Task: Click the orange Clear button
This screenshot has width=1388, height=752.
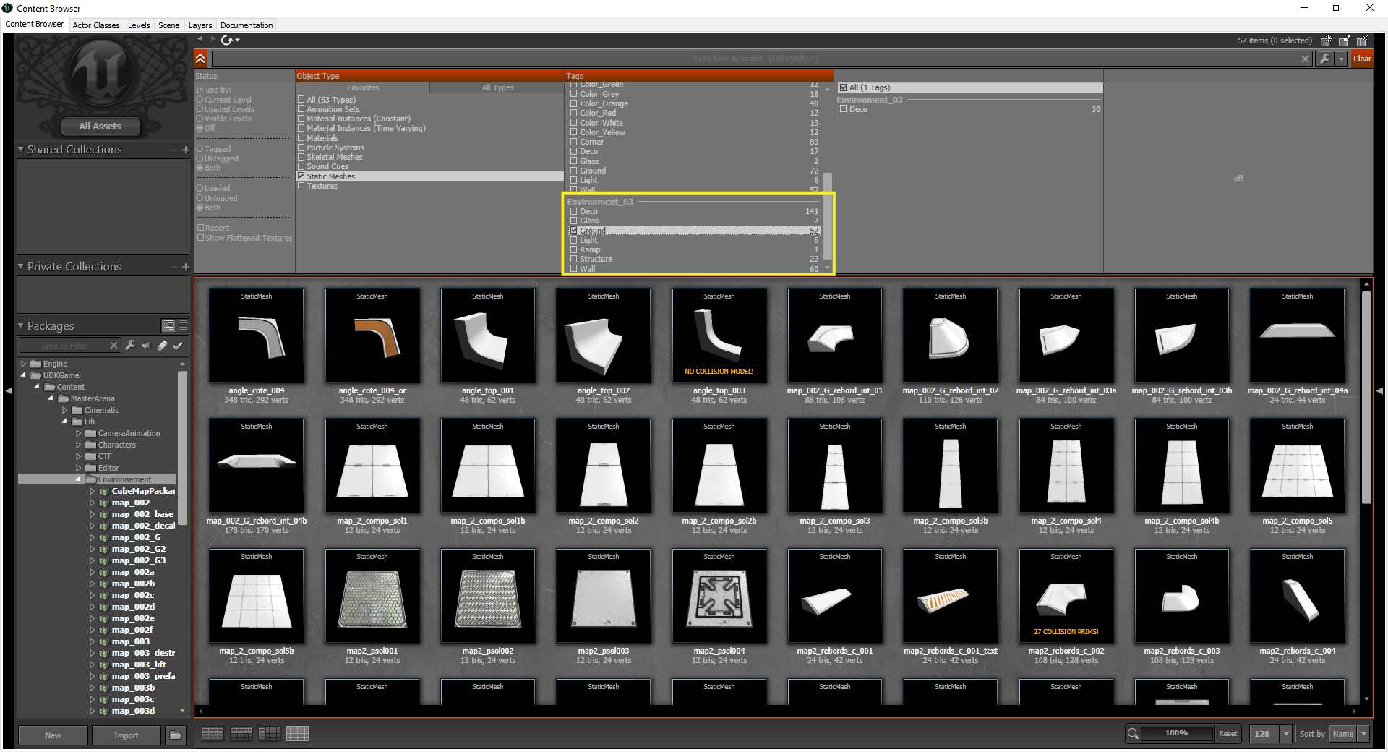Action: tap(1362, 59)
